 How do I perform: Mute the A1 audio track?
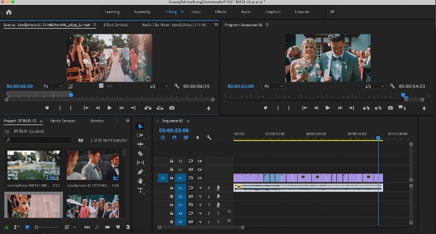[200, 188]
